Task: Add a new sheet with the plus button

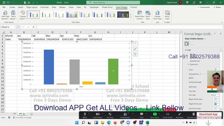Action: coord(31,114)
